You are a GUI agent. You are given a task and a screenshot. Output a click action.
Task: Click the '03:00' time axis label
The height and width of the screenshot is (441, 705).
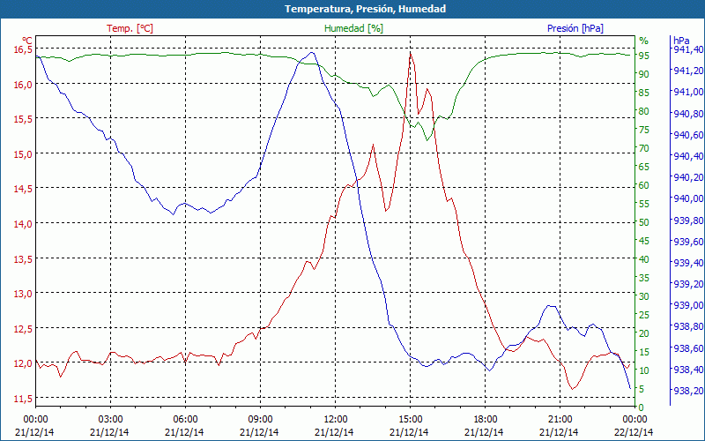click(109, 420)
